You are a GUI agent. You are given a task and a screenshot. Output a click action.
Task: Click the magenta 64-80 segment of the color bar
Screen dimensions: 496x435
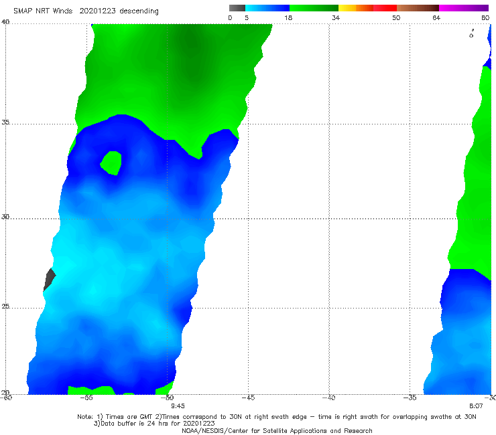coord(464,8)
